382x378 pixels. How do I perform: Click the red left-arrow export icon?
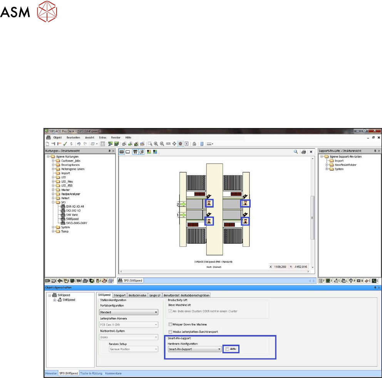pyautogui.click(x=59, y=144)
